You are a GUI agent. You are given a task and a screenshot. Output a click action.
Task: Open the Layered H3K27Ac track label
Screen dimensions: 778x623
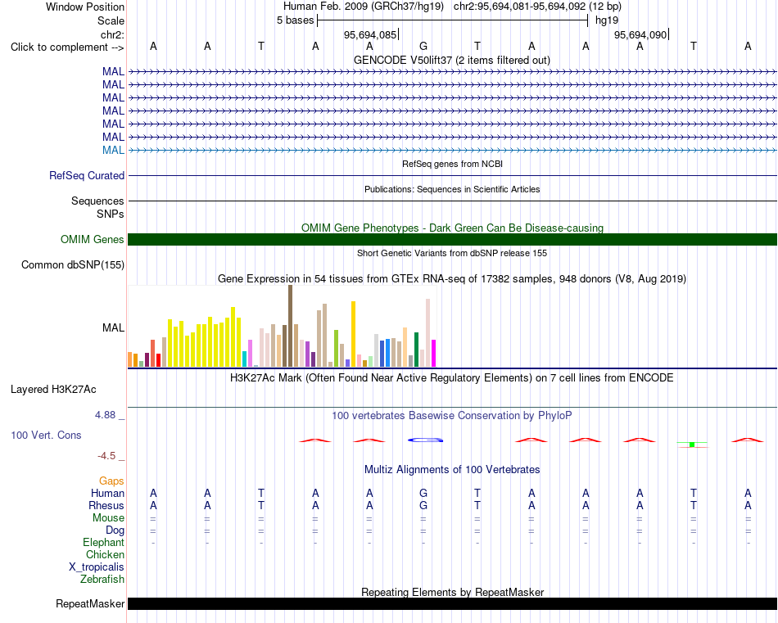53,390
